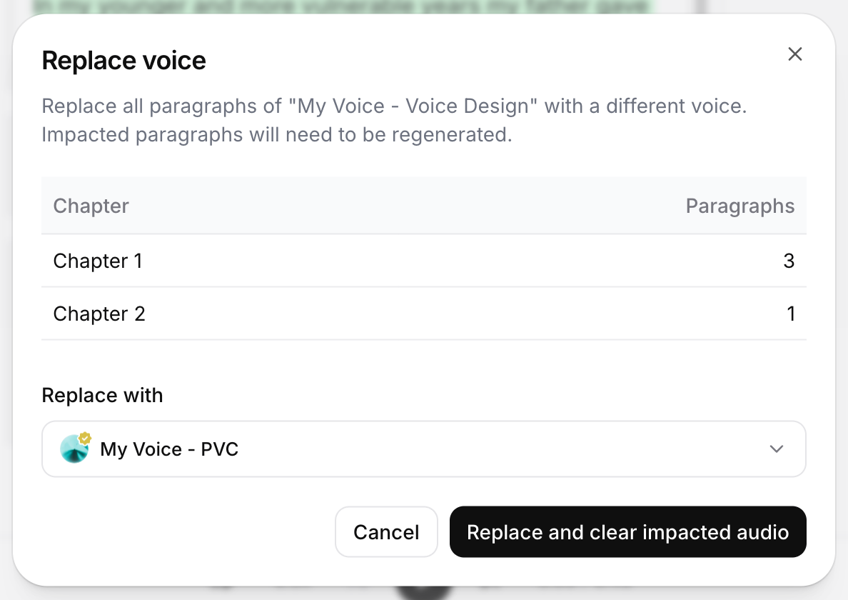Click the Chapter 2 paragraph count 1
This screenshot has height=600, width=848.
pyautogui.click(x=791, y=314)
